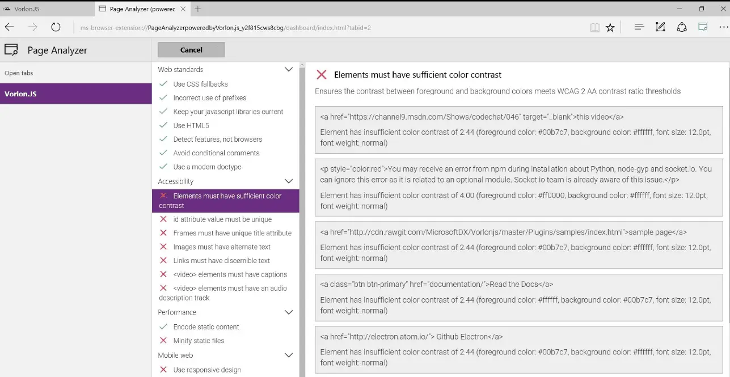Open Frames must have unique title attribute

click(233, 233)
